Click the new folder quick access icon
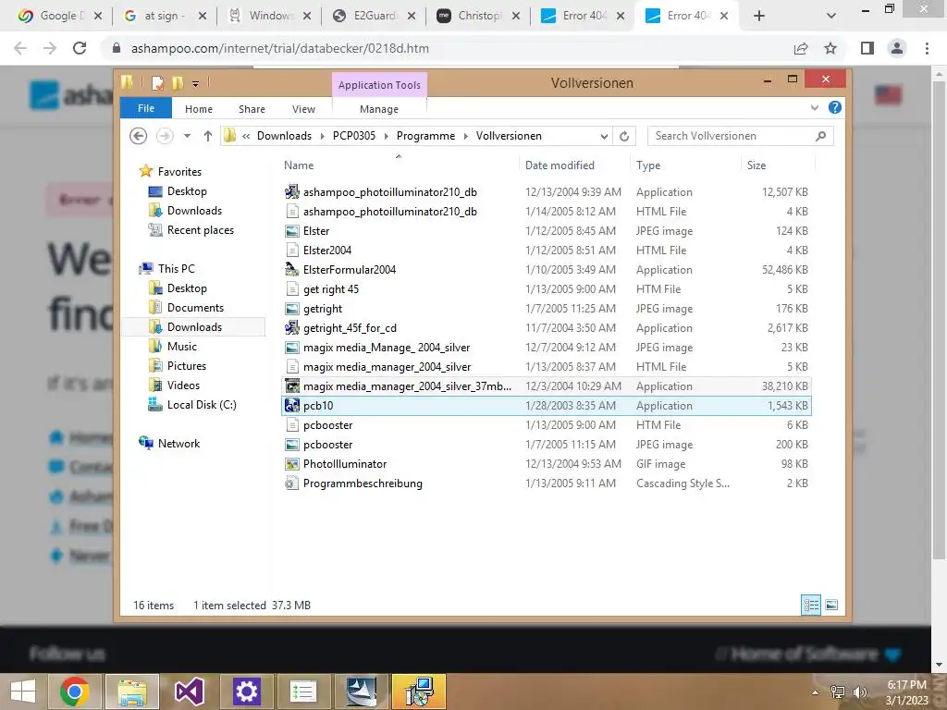 tap(178, 82)
